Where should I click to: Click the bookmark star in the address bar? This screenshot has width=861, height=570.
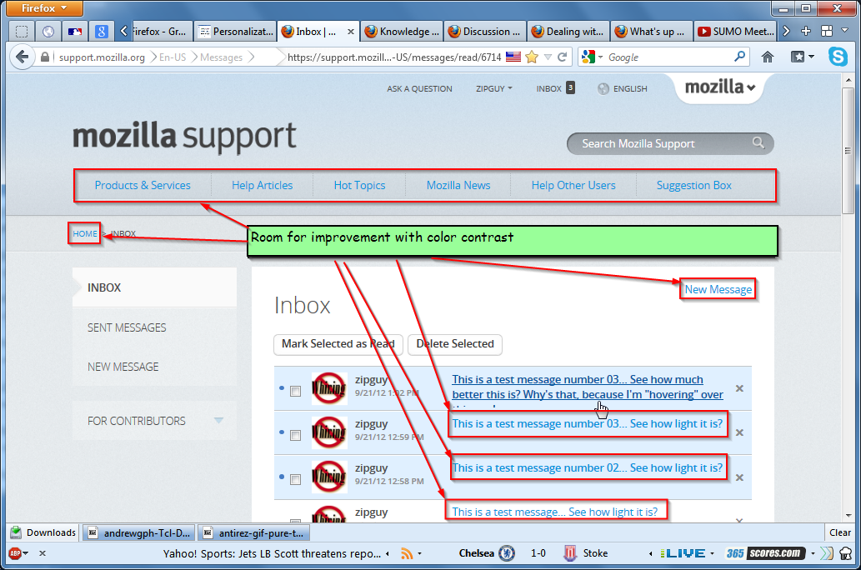click(x=531, y=57)
